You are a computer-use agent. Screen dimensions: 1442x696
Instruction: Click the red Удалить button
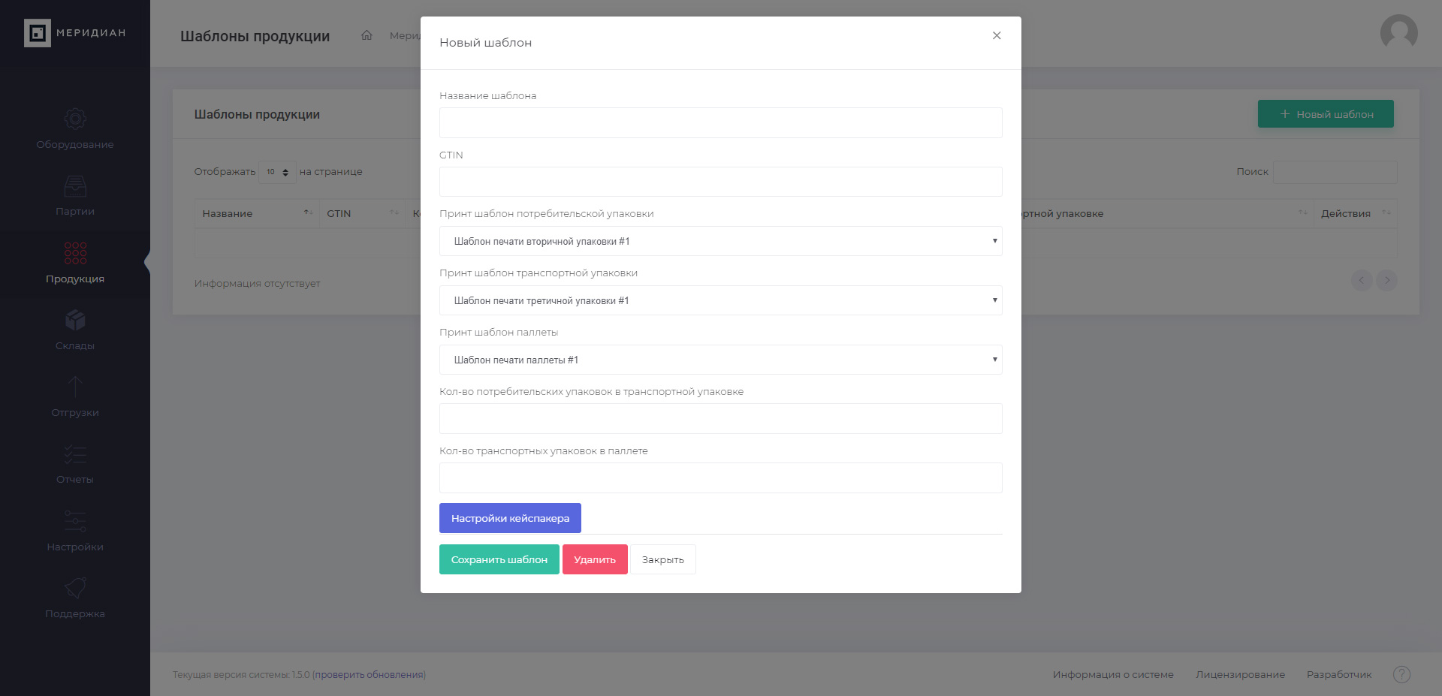[595, 559]
